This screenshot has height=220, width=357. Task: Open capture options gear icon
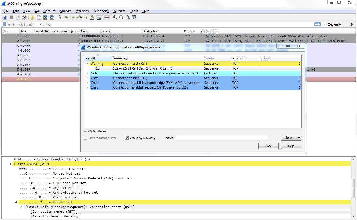click(x=24, y=17)
